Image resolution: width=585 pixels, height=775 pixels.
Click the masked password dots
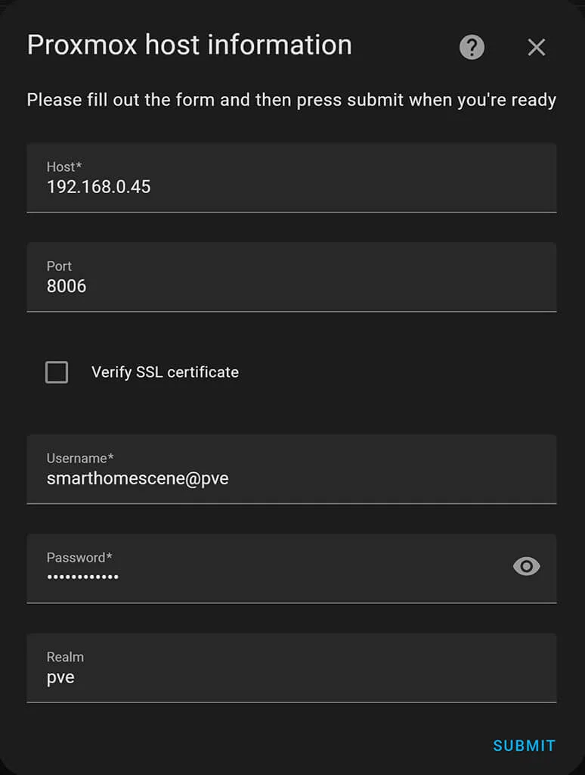click(x=82, y=577)
